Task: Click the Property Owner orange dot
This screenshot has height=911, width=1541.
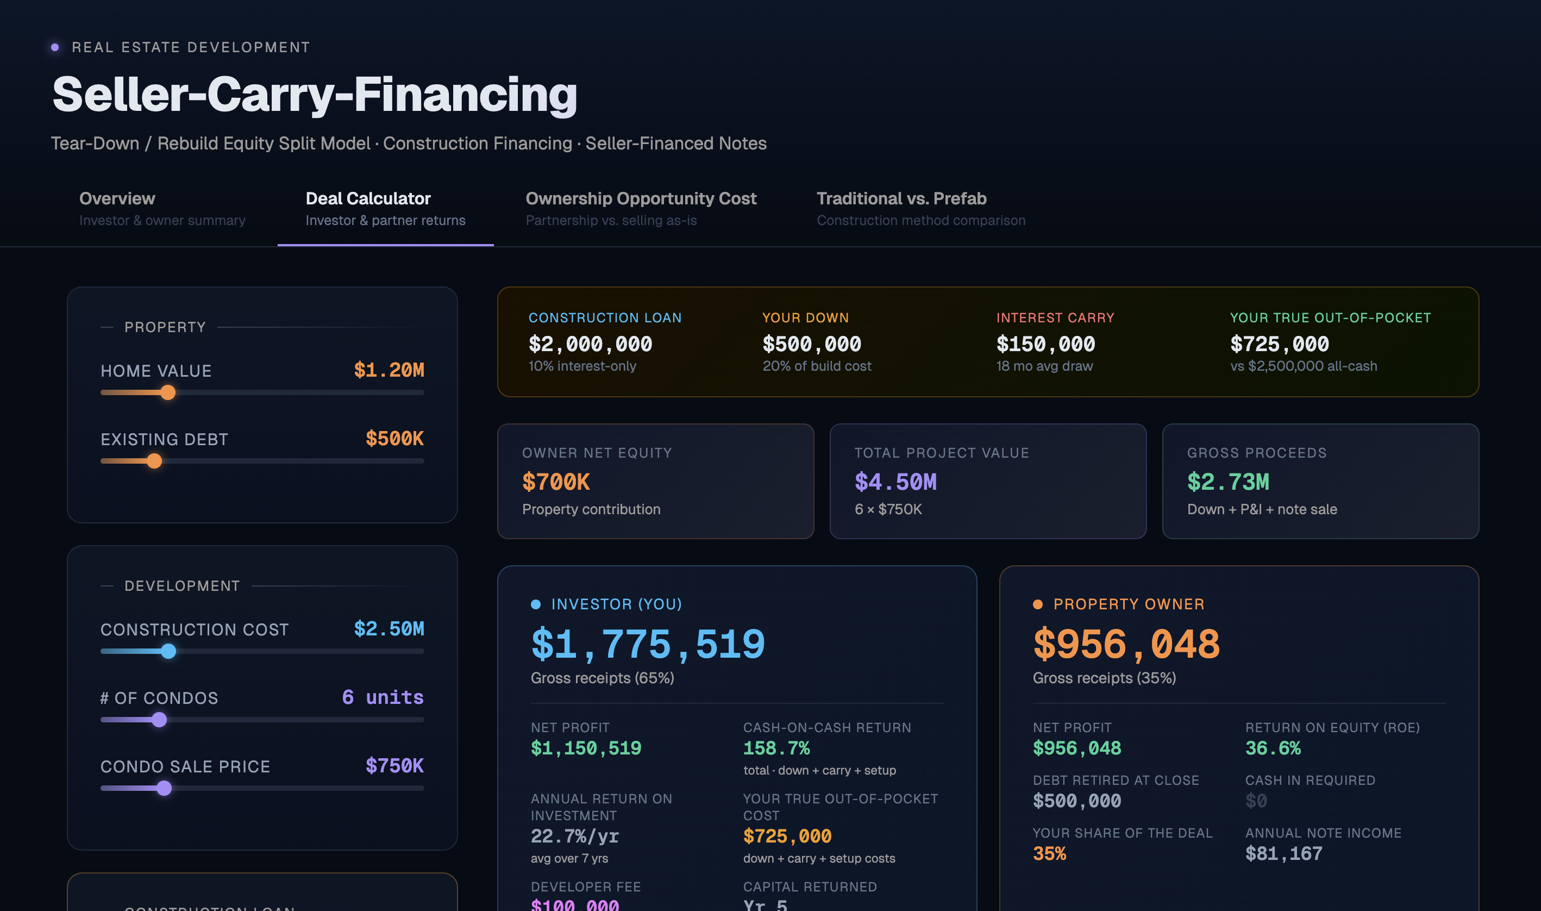Action: pyautogui.click(x=1038, y=604)
